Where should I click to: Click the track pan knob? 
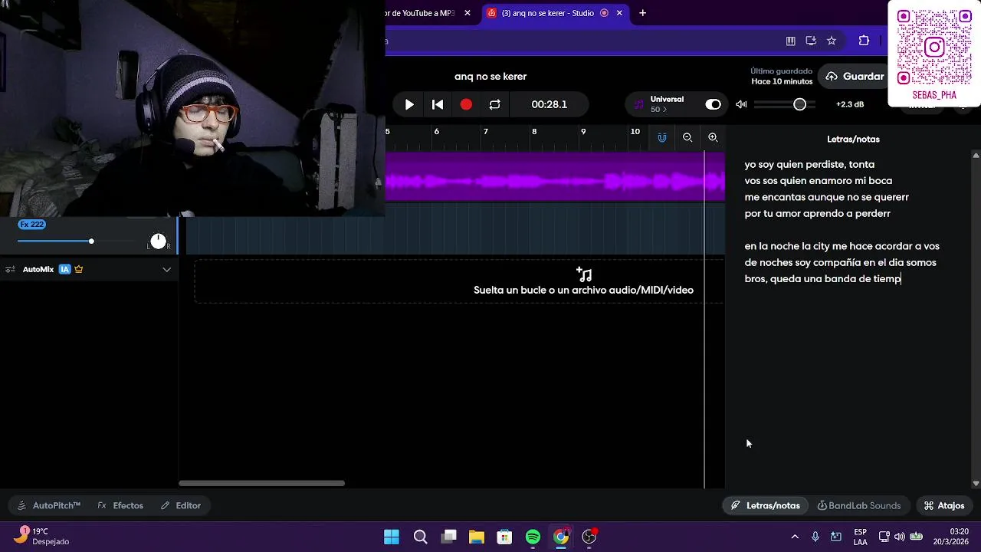pyautogui.click(x=158, y=242)
